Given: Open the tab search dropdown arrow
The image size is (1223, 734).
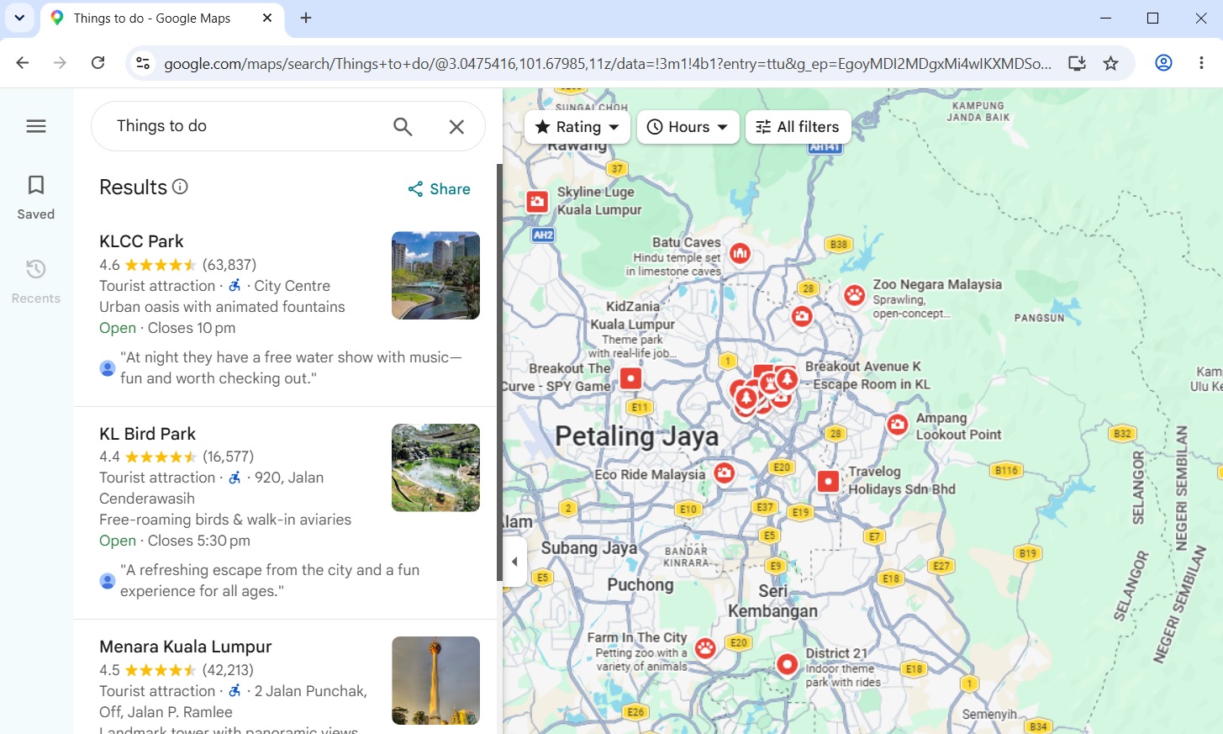Looking at the screenshot, I should 19,18.
